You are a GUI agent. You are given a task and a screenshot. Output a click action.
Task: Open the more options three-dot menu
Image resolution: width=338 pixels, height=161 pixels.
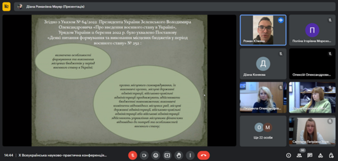pyautogui.click(x=190, y=155)
